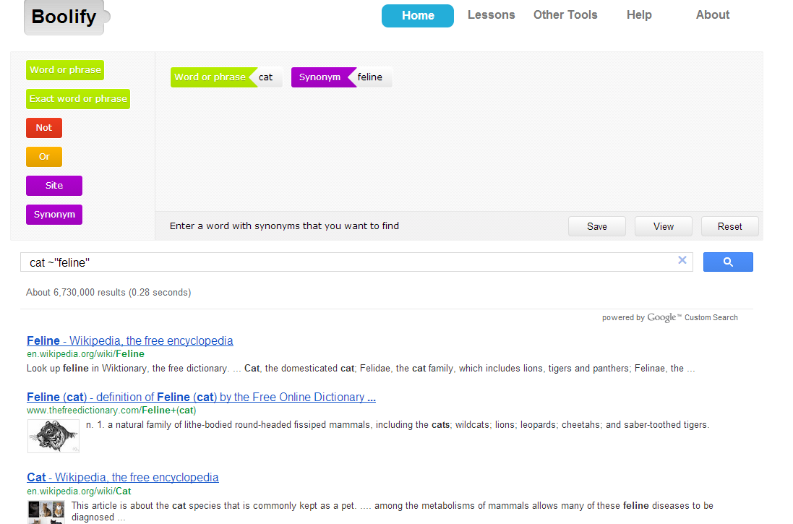The width and height of the screenshot is (793, 524).
Task: Click the Synonym feline piece on canvas
Action: tap(342, 77)
